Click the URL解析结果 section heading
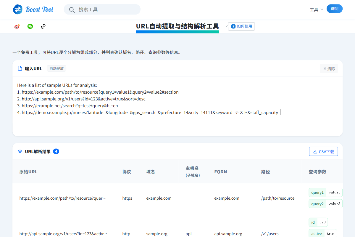 (x=38, y=151)
